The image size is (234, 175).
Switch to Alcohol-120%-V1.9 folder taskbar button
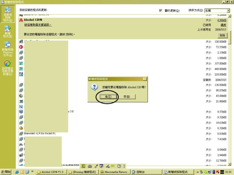(51, 172)
